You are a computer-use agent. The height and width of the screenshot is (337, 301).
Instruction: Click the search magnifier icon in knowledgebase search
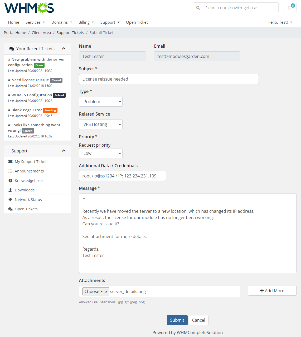click(198, 8)
